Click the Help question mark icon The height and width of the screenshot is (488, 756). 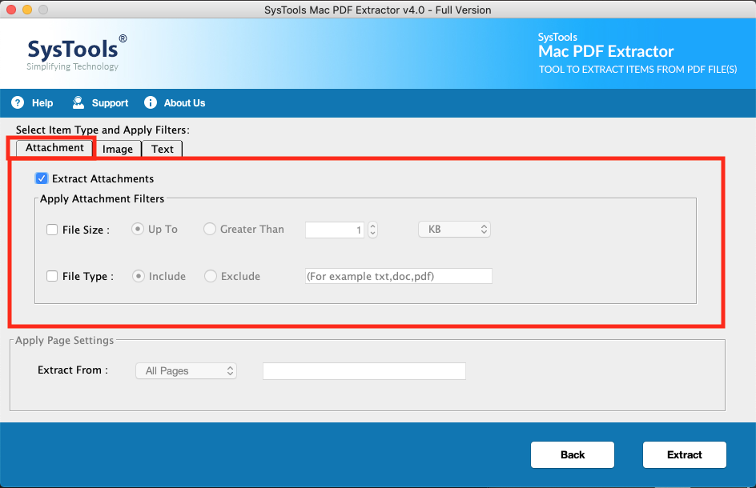click(18, 102)
